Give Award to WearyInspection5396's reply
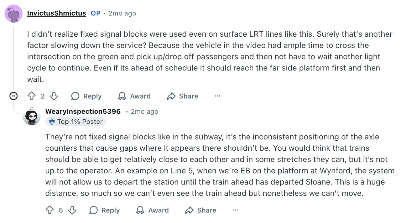The image size is (401, 223). point(152,210)
